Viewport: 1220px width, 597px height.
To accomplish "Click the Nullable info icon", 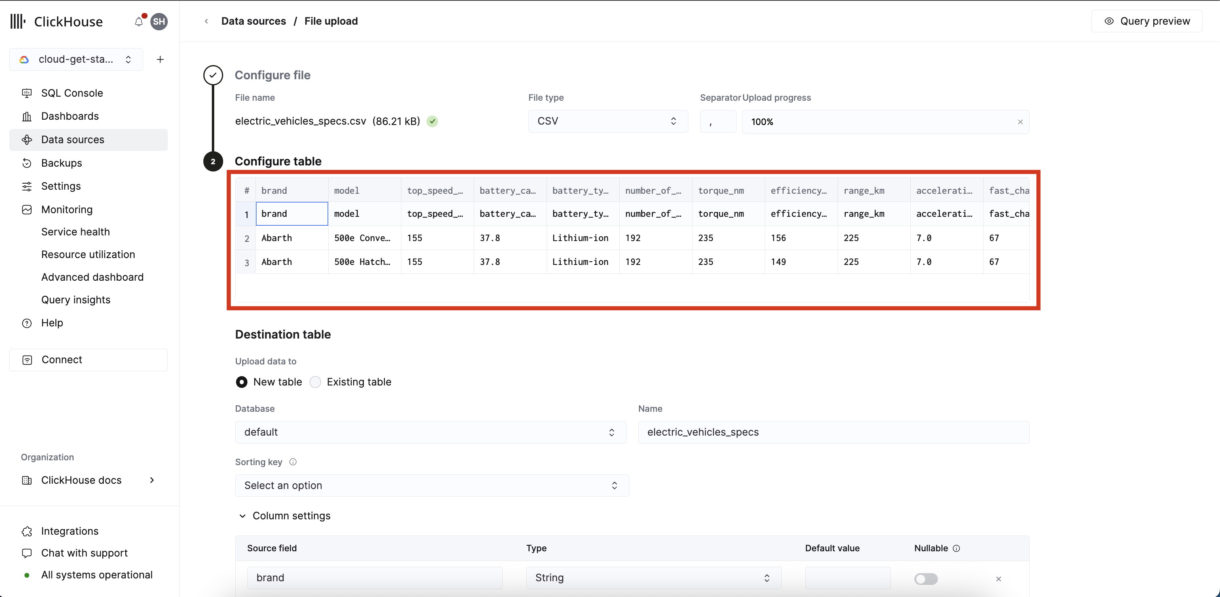I will [956, 548].
